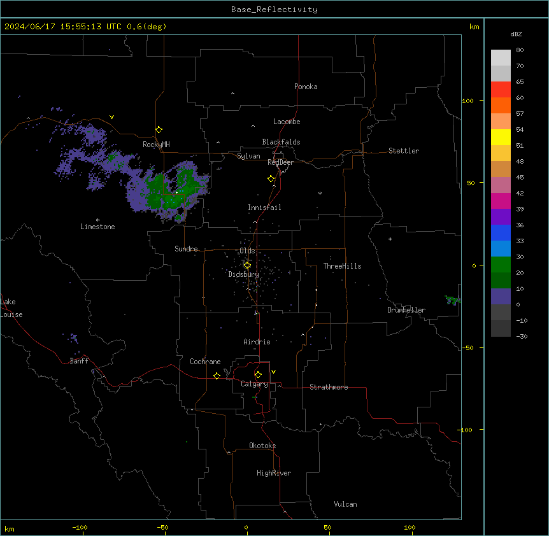Click the Innisfail city label

point(264,208)
